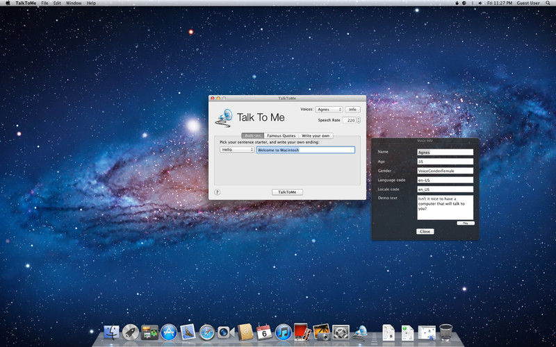The image size is (556, 347).
Task: Click the Demo text box in Voice Info
Action: point(445,208)
